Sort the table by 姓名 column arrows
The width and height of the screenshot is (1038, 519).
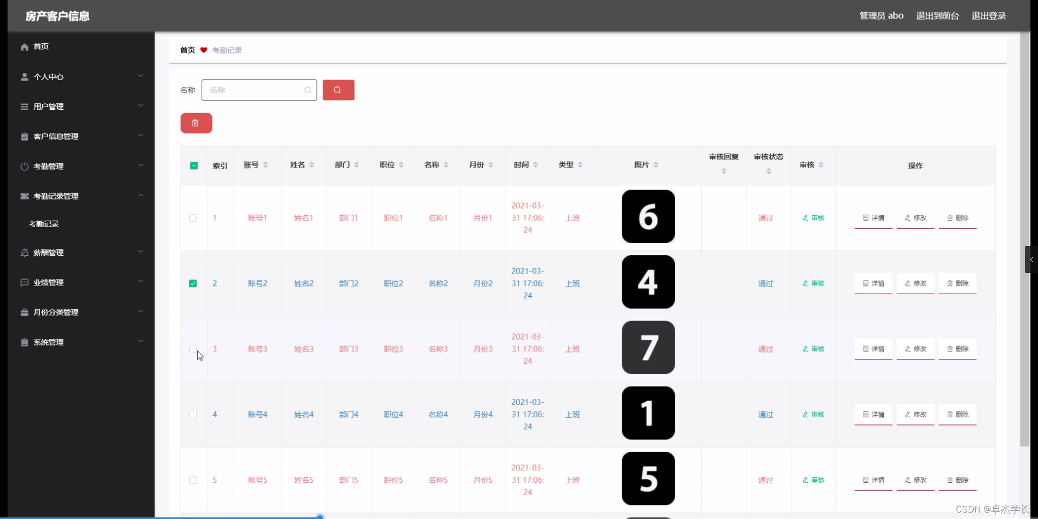pyautogui.click(x=312, y=165)
